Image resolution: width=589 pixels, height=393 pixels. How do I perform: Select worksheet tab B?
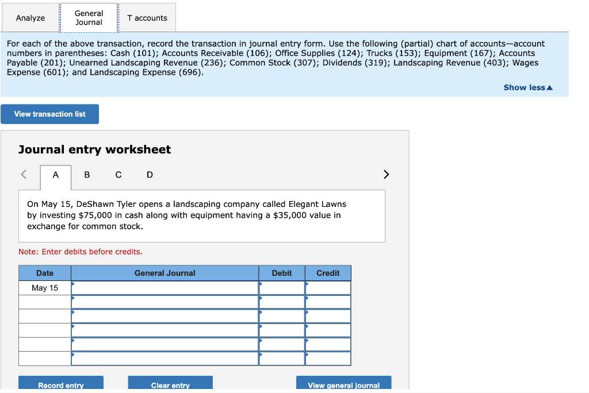87,175
